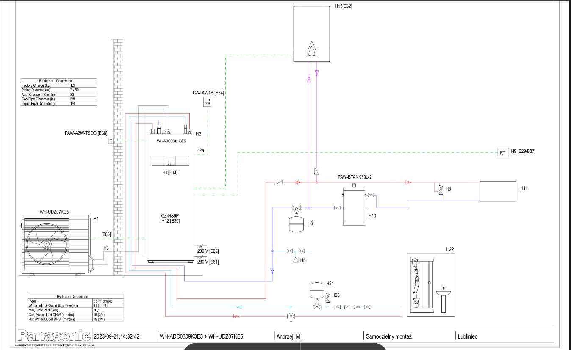Click the CZ-TAW1B network adapter symbol
The height and width of the screenshot is (350, 571).
pos(207,102)
